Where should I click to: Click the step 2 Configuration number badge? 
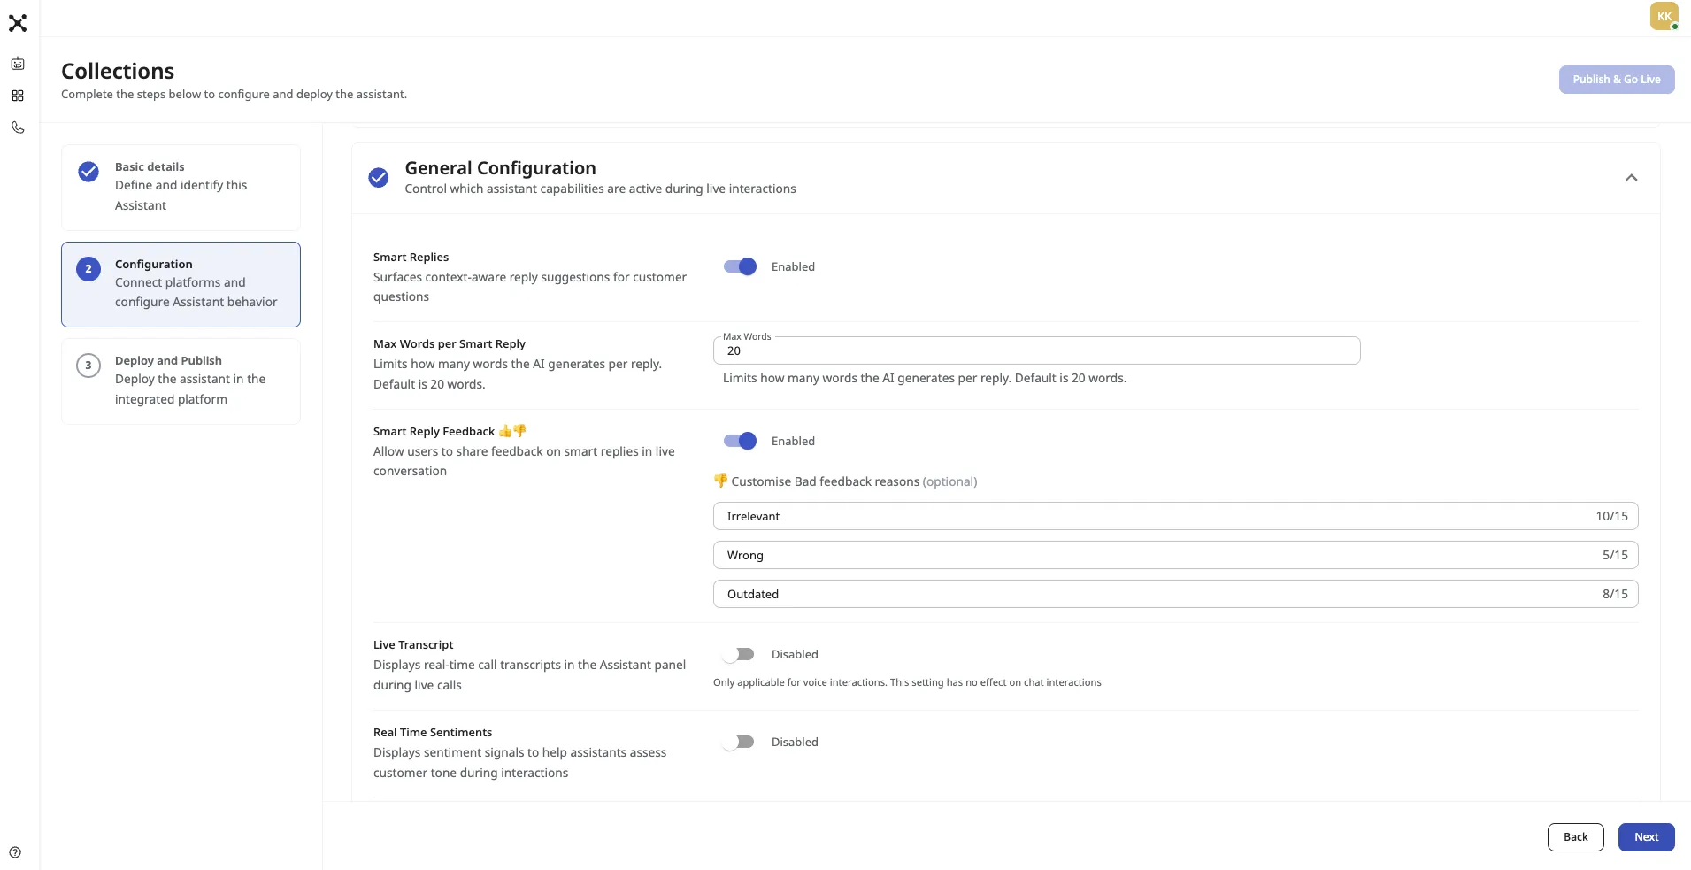pyautogui.click(x=88, y=269)
